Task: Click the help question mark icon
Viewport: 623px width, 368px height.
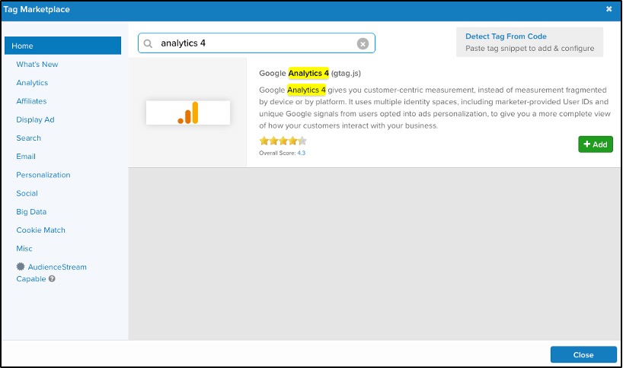Action: point(52,279)
